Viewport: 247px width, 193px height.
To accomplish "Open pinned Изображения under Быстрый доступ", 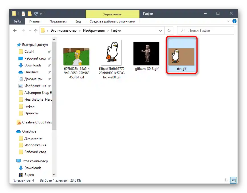I will (35, 86).
